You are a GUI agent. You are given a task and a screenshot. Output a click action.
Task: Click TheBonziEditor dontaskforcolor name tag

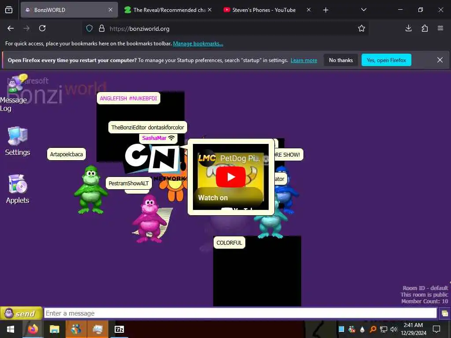(x=148, y=127)
